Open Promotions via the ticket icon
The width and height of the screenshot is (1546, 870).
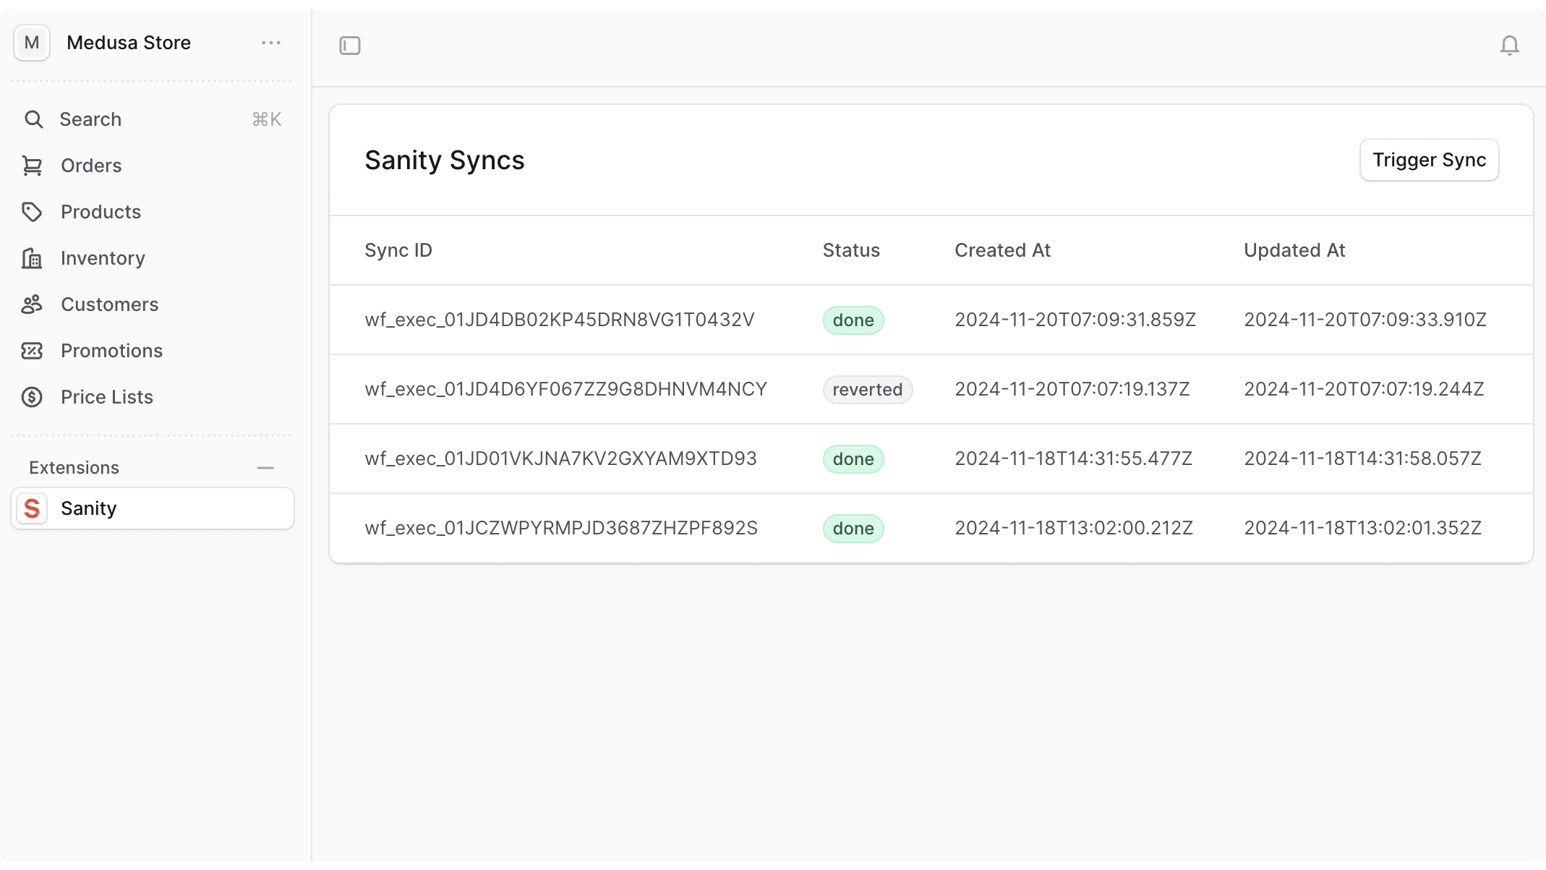click(34, 350)
